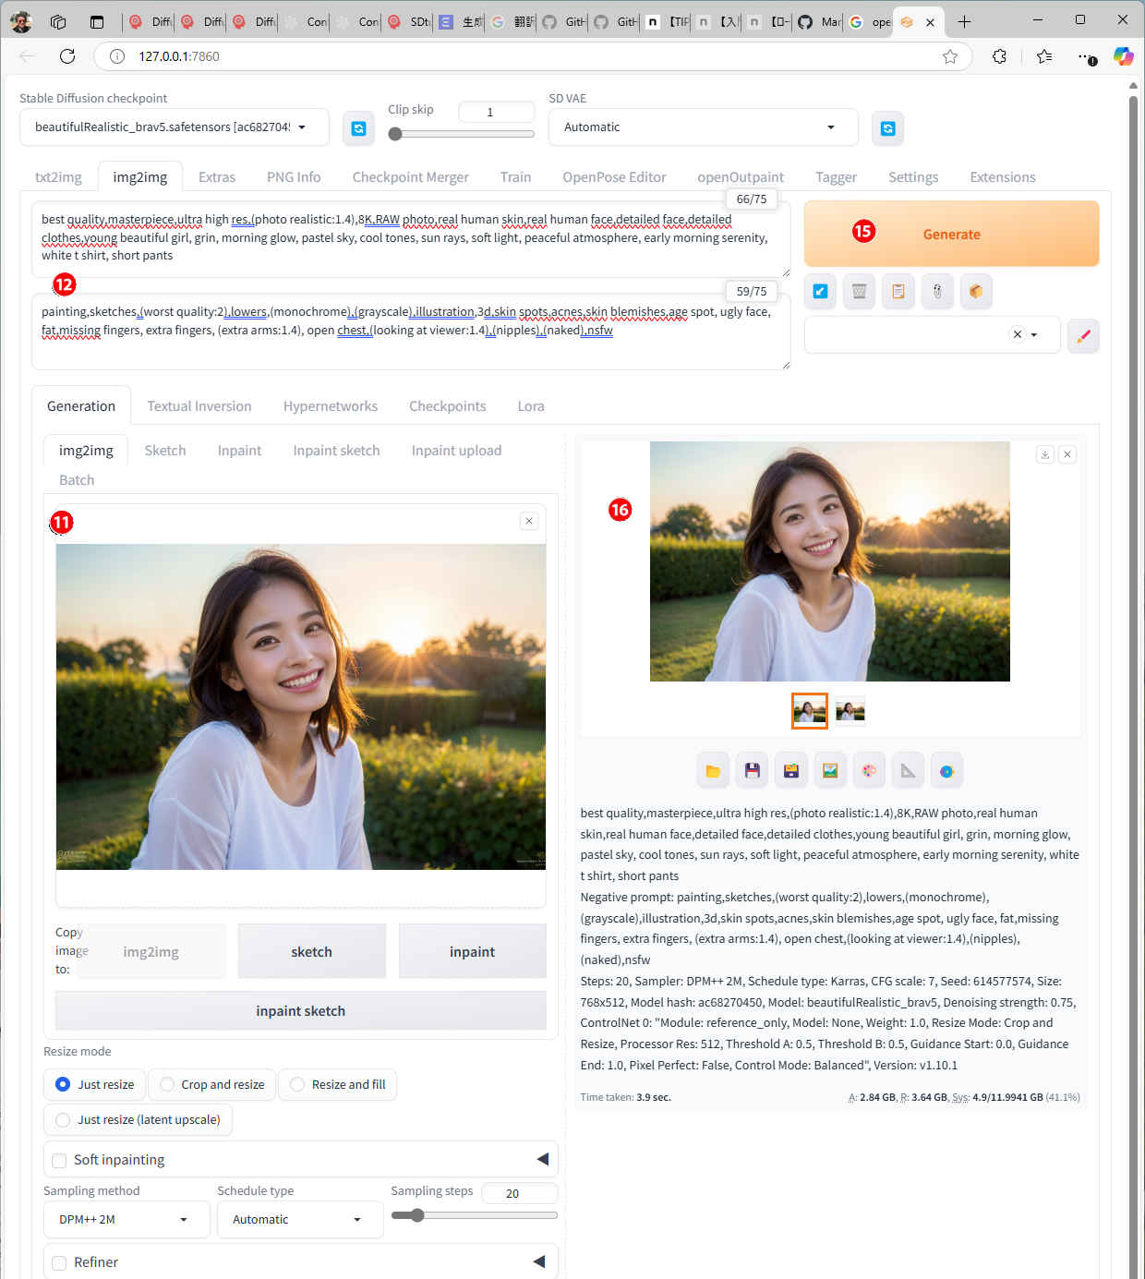The height and width of the screenshot is (1279, 1145).
Task: Refresh the SD VAE list
Action: [x=887, y=128]
